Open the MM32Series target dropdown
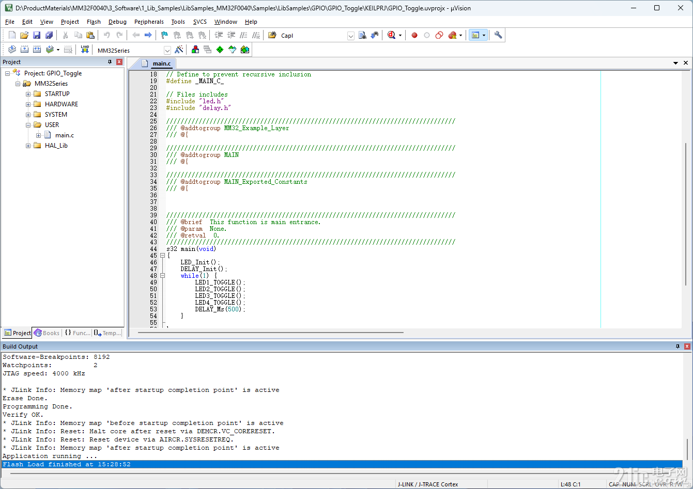 tap(167, 50)
